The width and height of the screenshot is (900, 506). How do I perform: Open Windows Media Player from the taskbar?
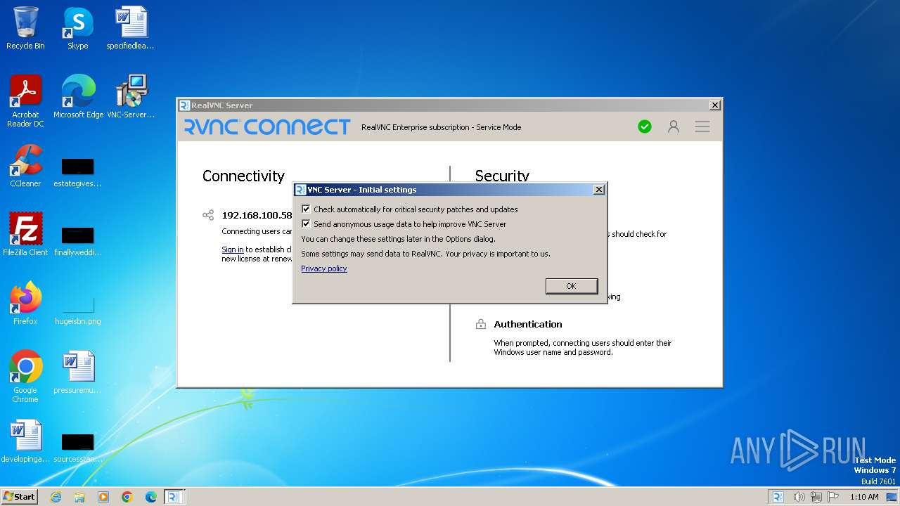click(103, 497)
